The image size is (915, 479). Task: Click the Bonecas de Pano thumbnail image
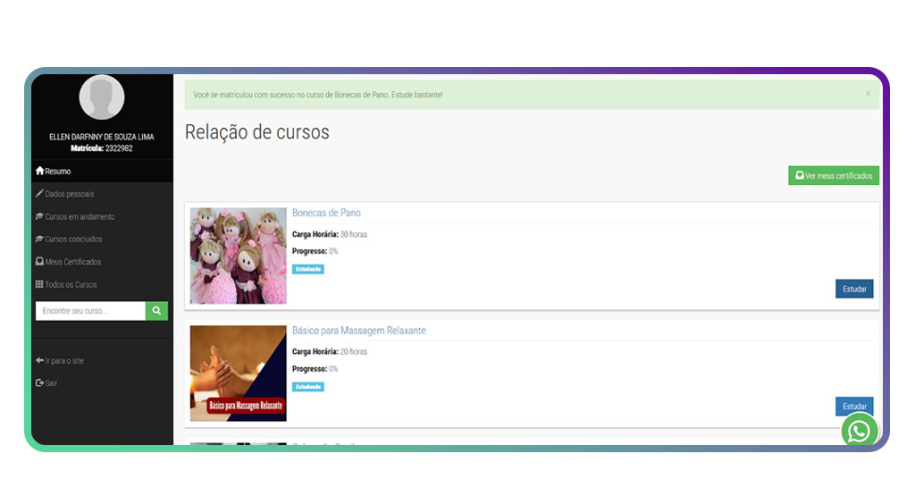[x=238, y=256]
